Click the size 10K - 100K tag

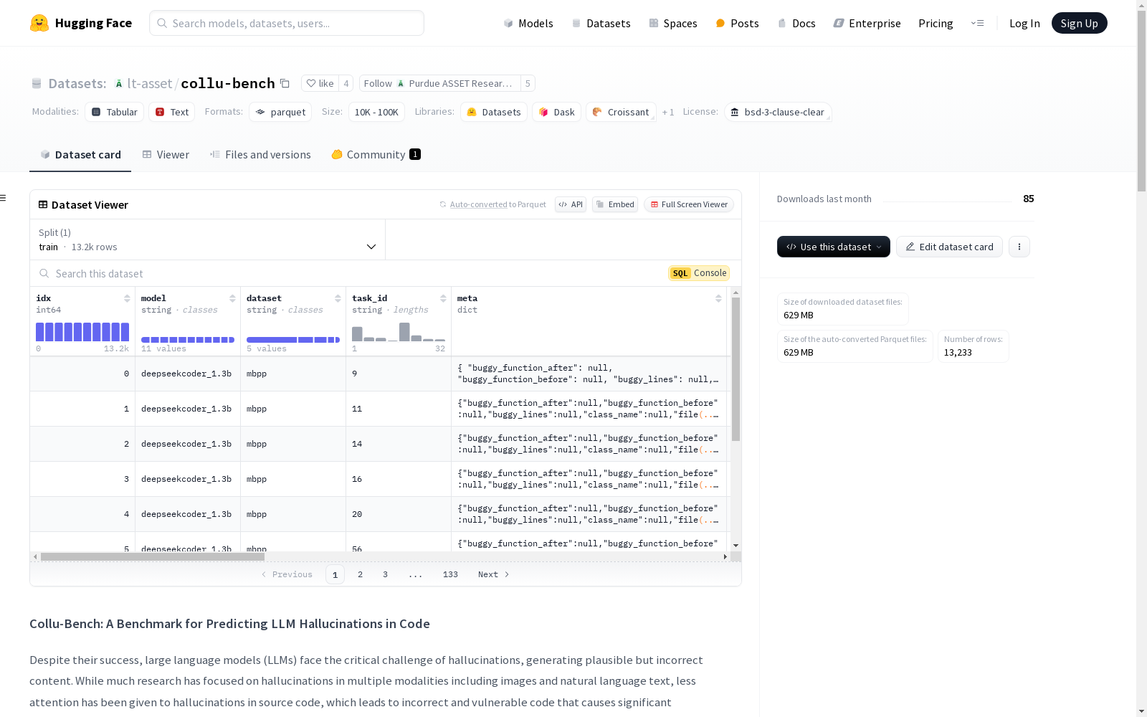376,112
